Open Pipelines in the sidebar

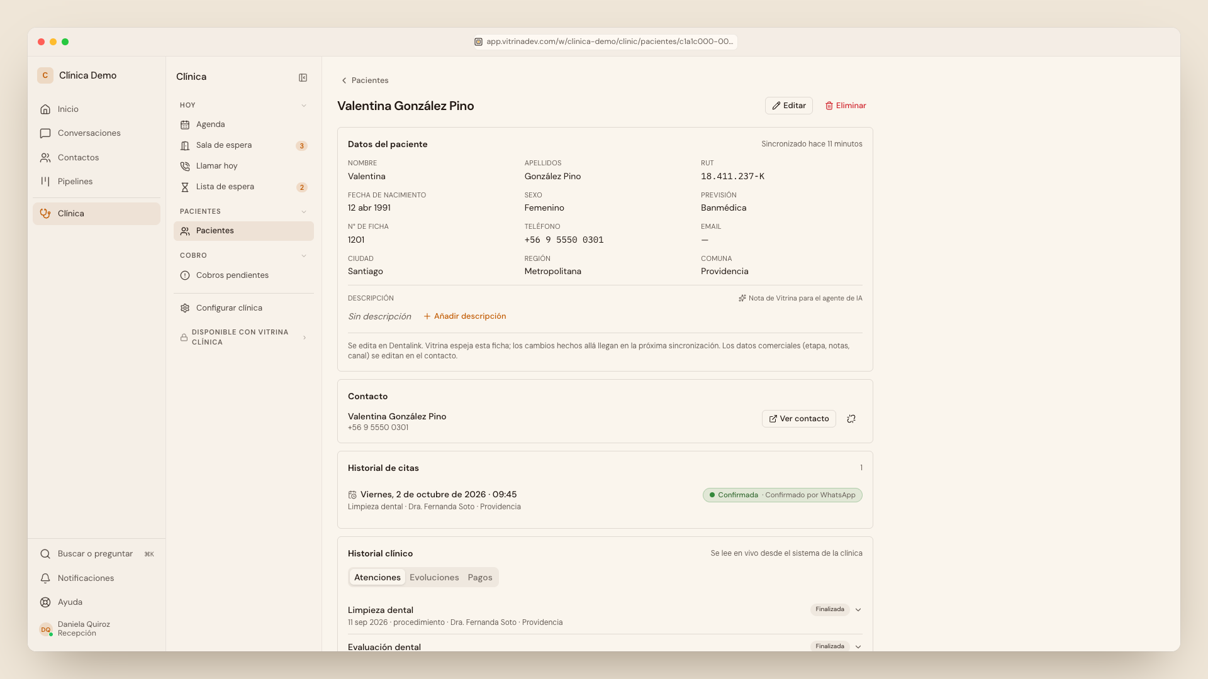(x=96, y=182)
